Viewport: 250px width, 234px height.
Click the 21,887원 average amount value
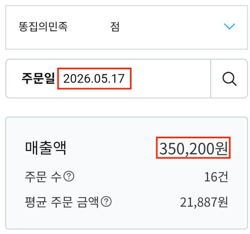click(x=204, y=202)
